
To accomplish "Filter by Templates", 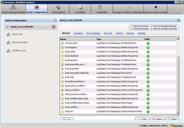I will (x=78, y=33).
